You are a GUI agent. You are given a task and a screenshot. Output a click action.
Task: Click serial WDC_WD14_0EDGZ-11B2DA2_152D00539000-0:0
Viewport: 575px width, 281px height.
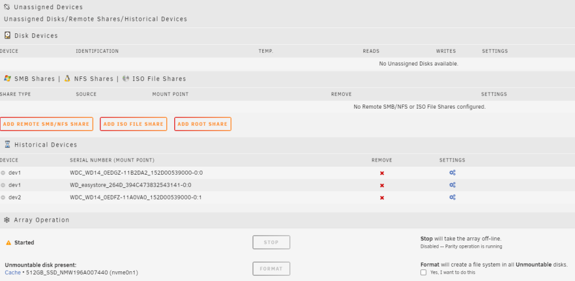coord(136,172)
